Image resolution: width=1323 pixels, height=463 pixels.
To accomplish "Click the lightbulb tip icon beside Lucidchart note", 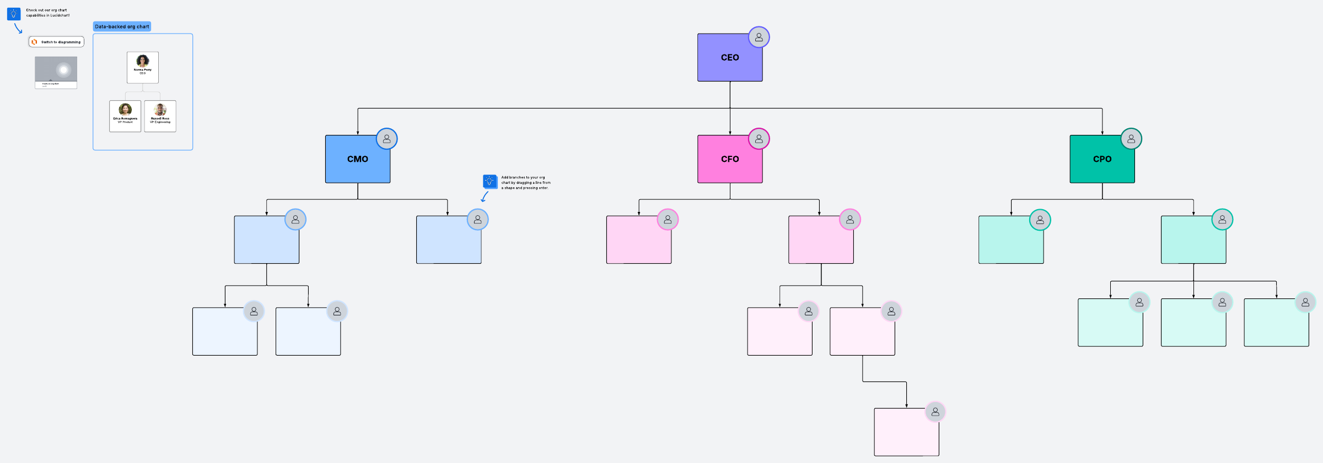I will pos(14,14).
